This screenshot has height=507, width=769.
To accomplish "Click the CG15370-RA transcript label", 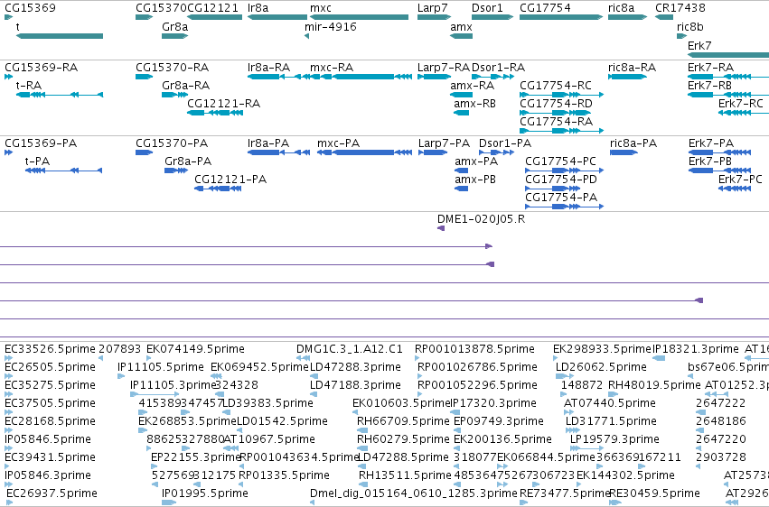I will (x=172, y=67).
